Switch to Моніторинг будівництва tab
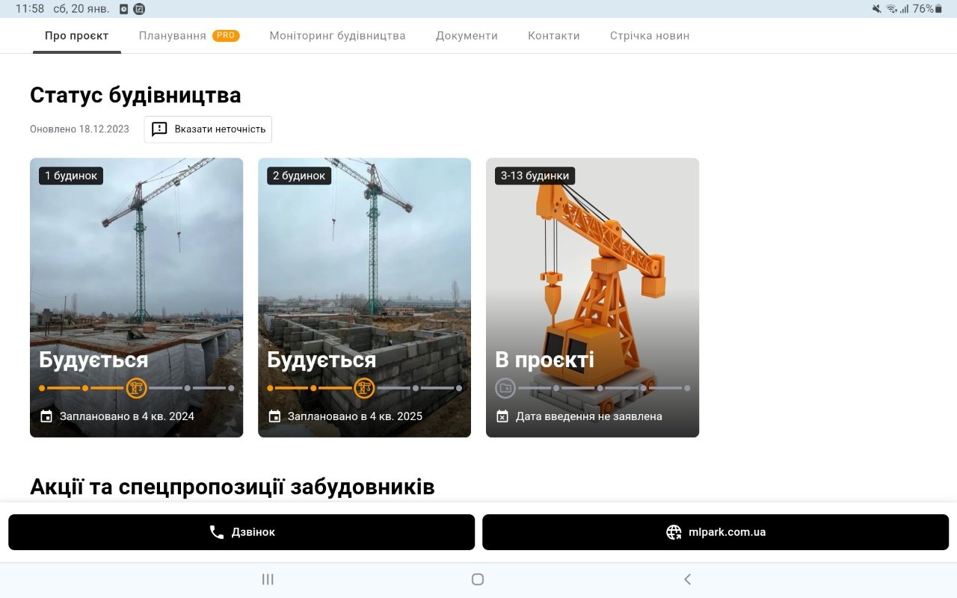This screenshot has width=957, height=598. tap(337, 36)
